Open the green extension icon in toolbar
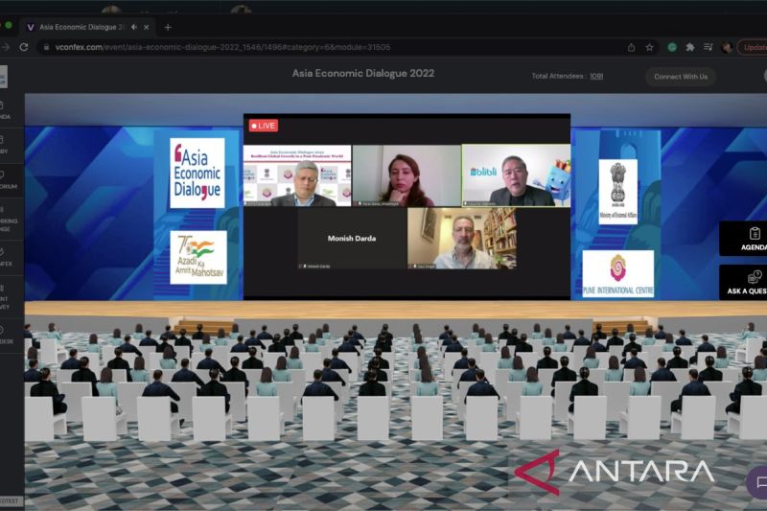The width and height of the screenshot is (767, 511). [x=672, y=47]
